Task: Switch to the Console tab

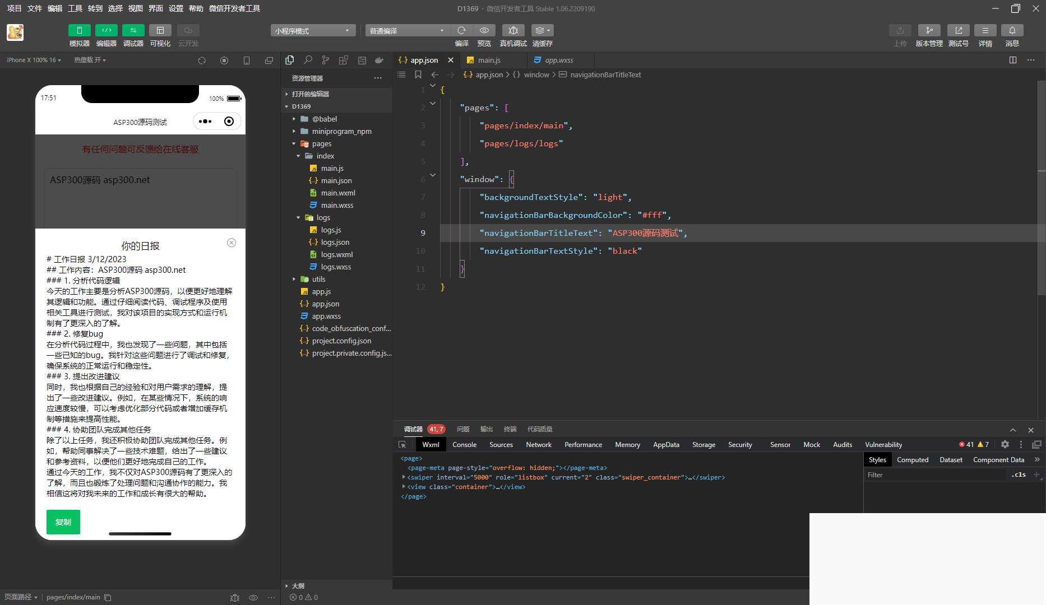Action: coord(464,444)
